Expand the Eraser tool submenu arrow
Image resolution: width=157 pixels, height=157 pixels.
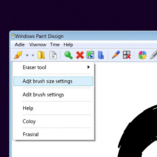(x=89, y=67)
